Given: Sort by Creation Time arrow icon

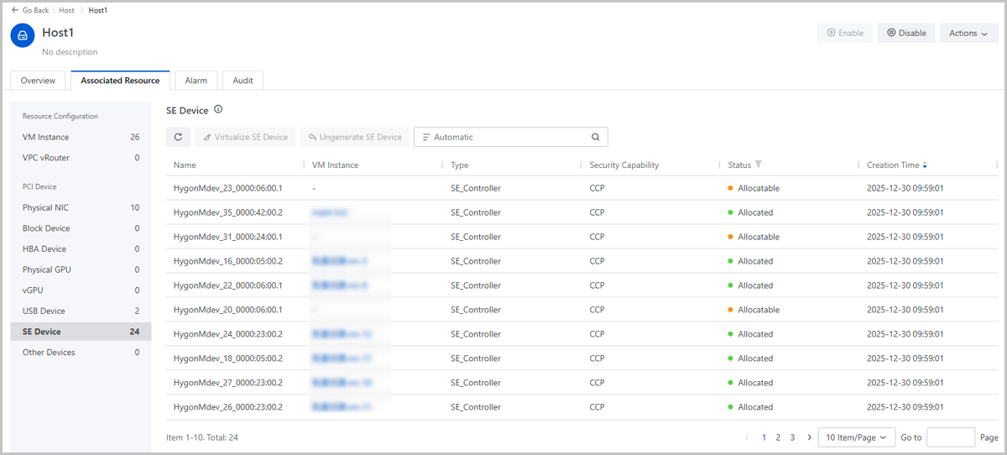Looking at the screenshot, I should click(925, 165).
